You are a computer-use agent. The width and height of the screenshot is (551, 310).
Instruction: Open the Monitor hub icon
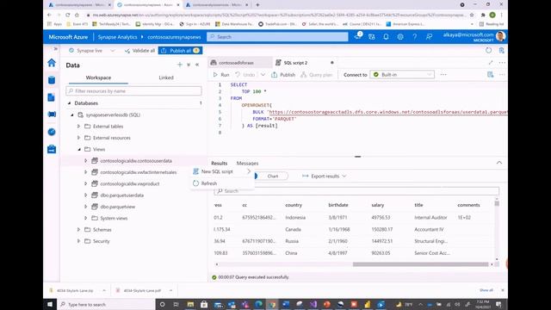[x=52, y=132]
